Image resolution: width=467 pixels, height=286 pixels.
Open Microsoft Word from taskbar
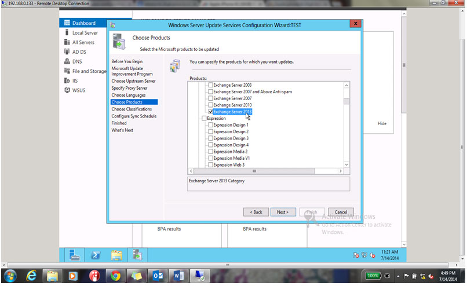[178, 276]
